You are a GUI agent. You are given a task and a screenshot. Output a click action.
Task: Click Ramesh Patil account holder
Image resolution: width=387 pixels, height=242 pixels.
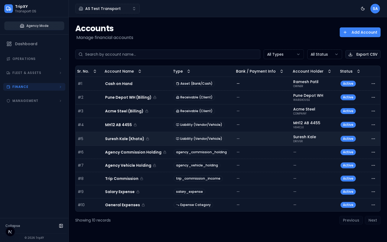coord(306,82)
